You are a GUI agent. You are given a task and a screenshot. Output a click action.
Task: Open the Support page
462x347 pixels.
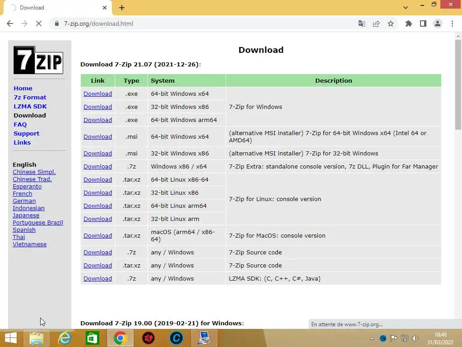tap(26, 133)
